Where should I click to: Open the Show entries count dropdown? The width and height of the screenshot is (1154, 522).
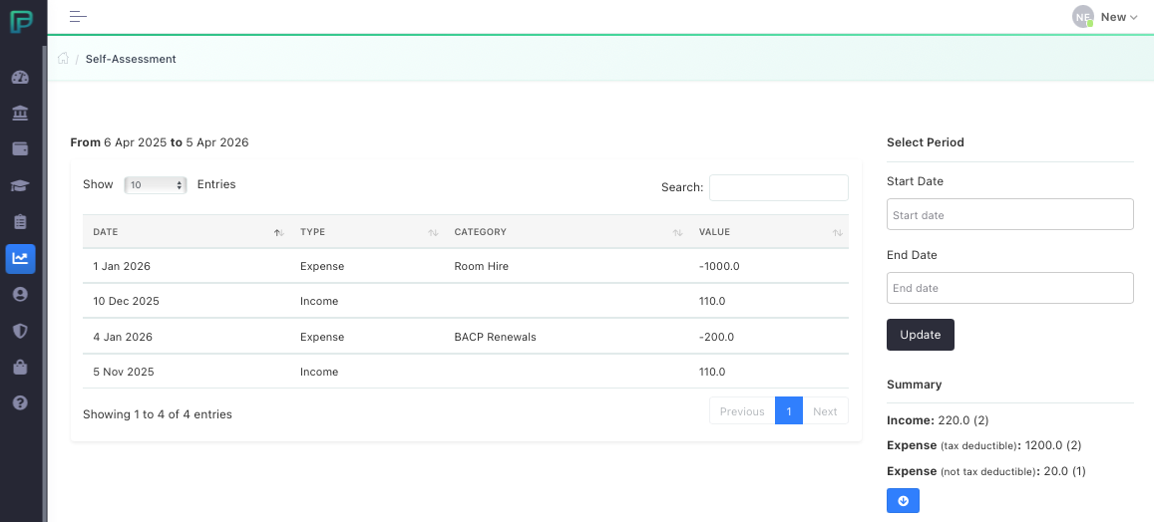(156, 185)
